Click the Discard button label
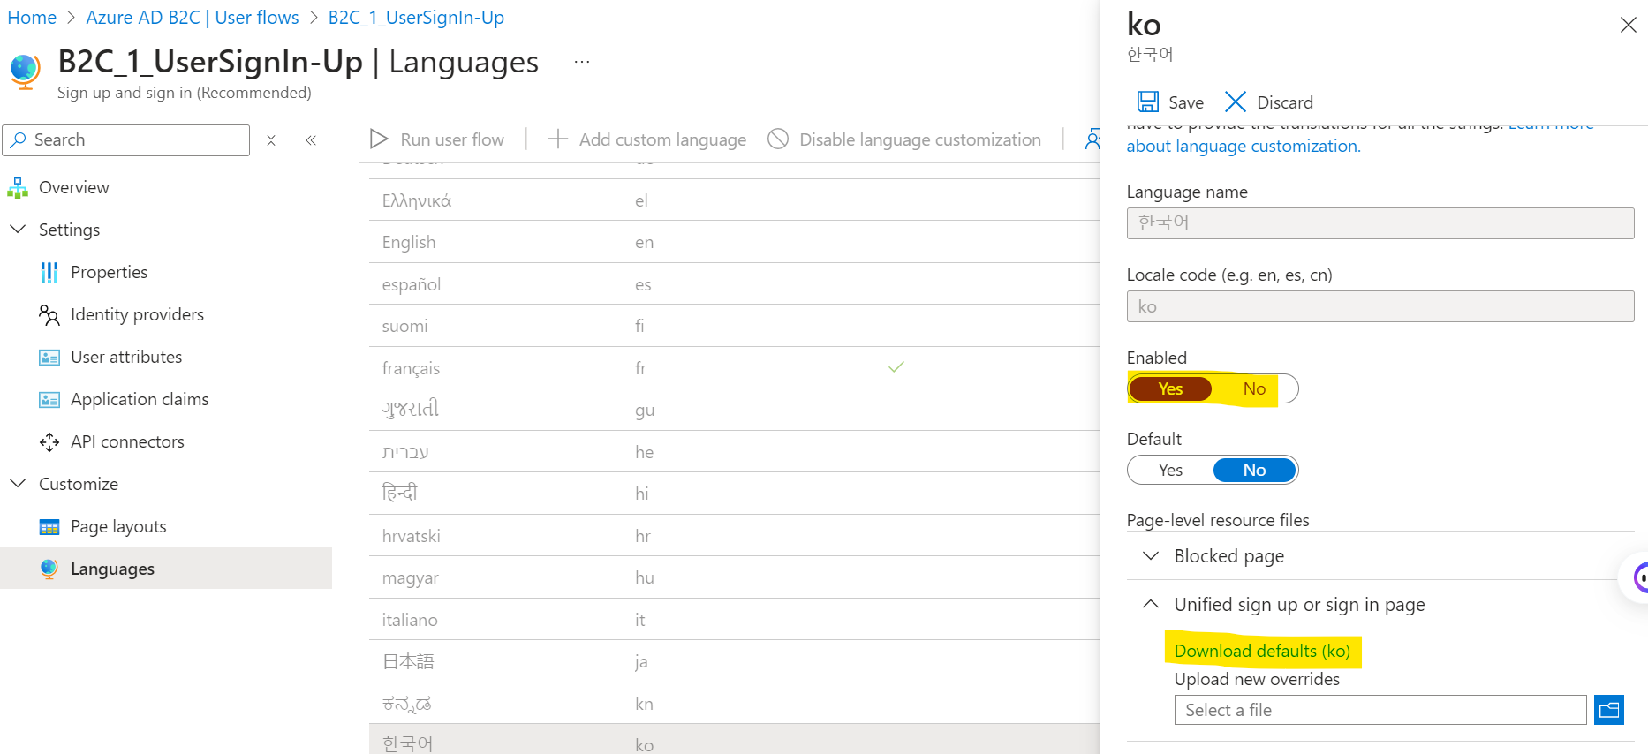 coord(1285,102)
